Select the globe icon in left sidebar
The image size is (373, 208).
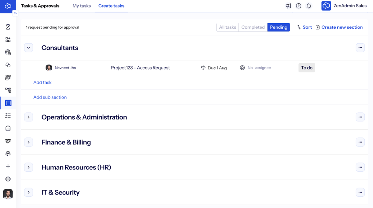(x=8, y=52)
